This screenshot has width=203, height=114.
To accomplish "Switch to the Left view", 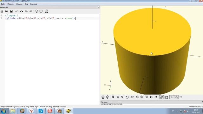I will pos(147,97).
